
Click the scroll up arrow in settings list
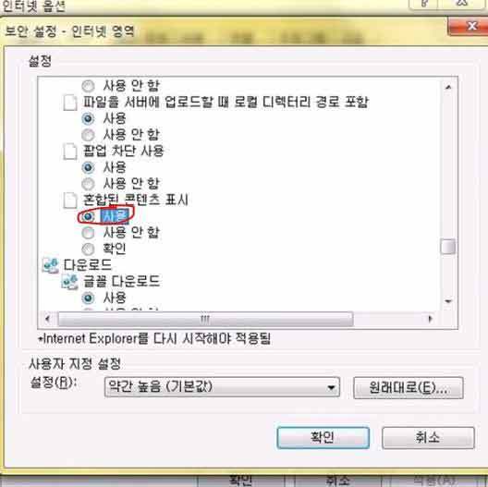pyautogui.click(x=448, y=88)
